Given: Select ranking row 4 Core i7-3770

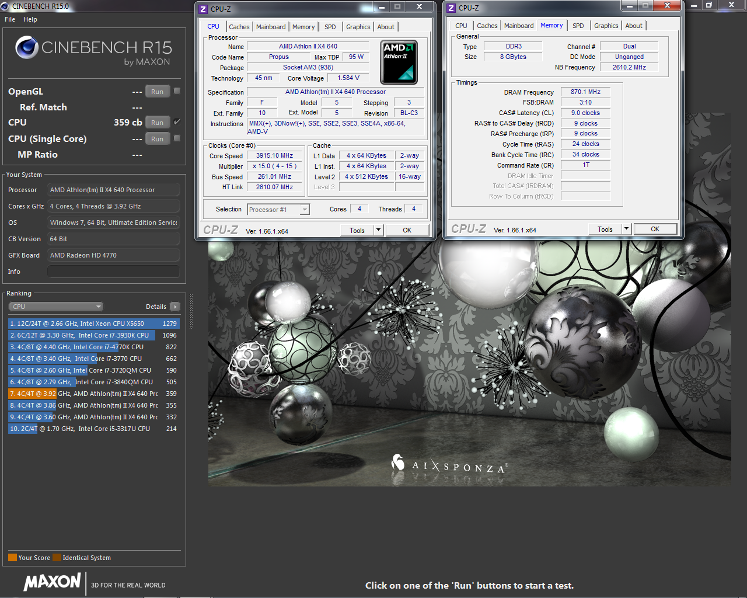Looking at the screenshot, I should (x=93, y=359).
